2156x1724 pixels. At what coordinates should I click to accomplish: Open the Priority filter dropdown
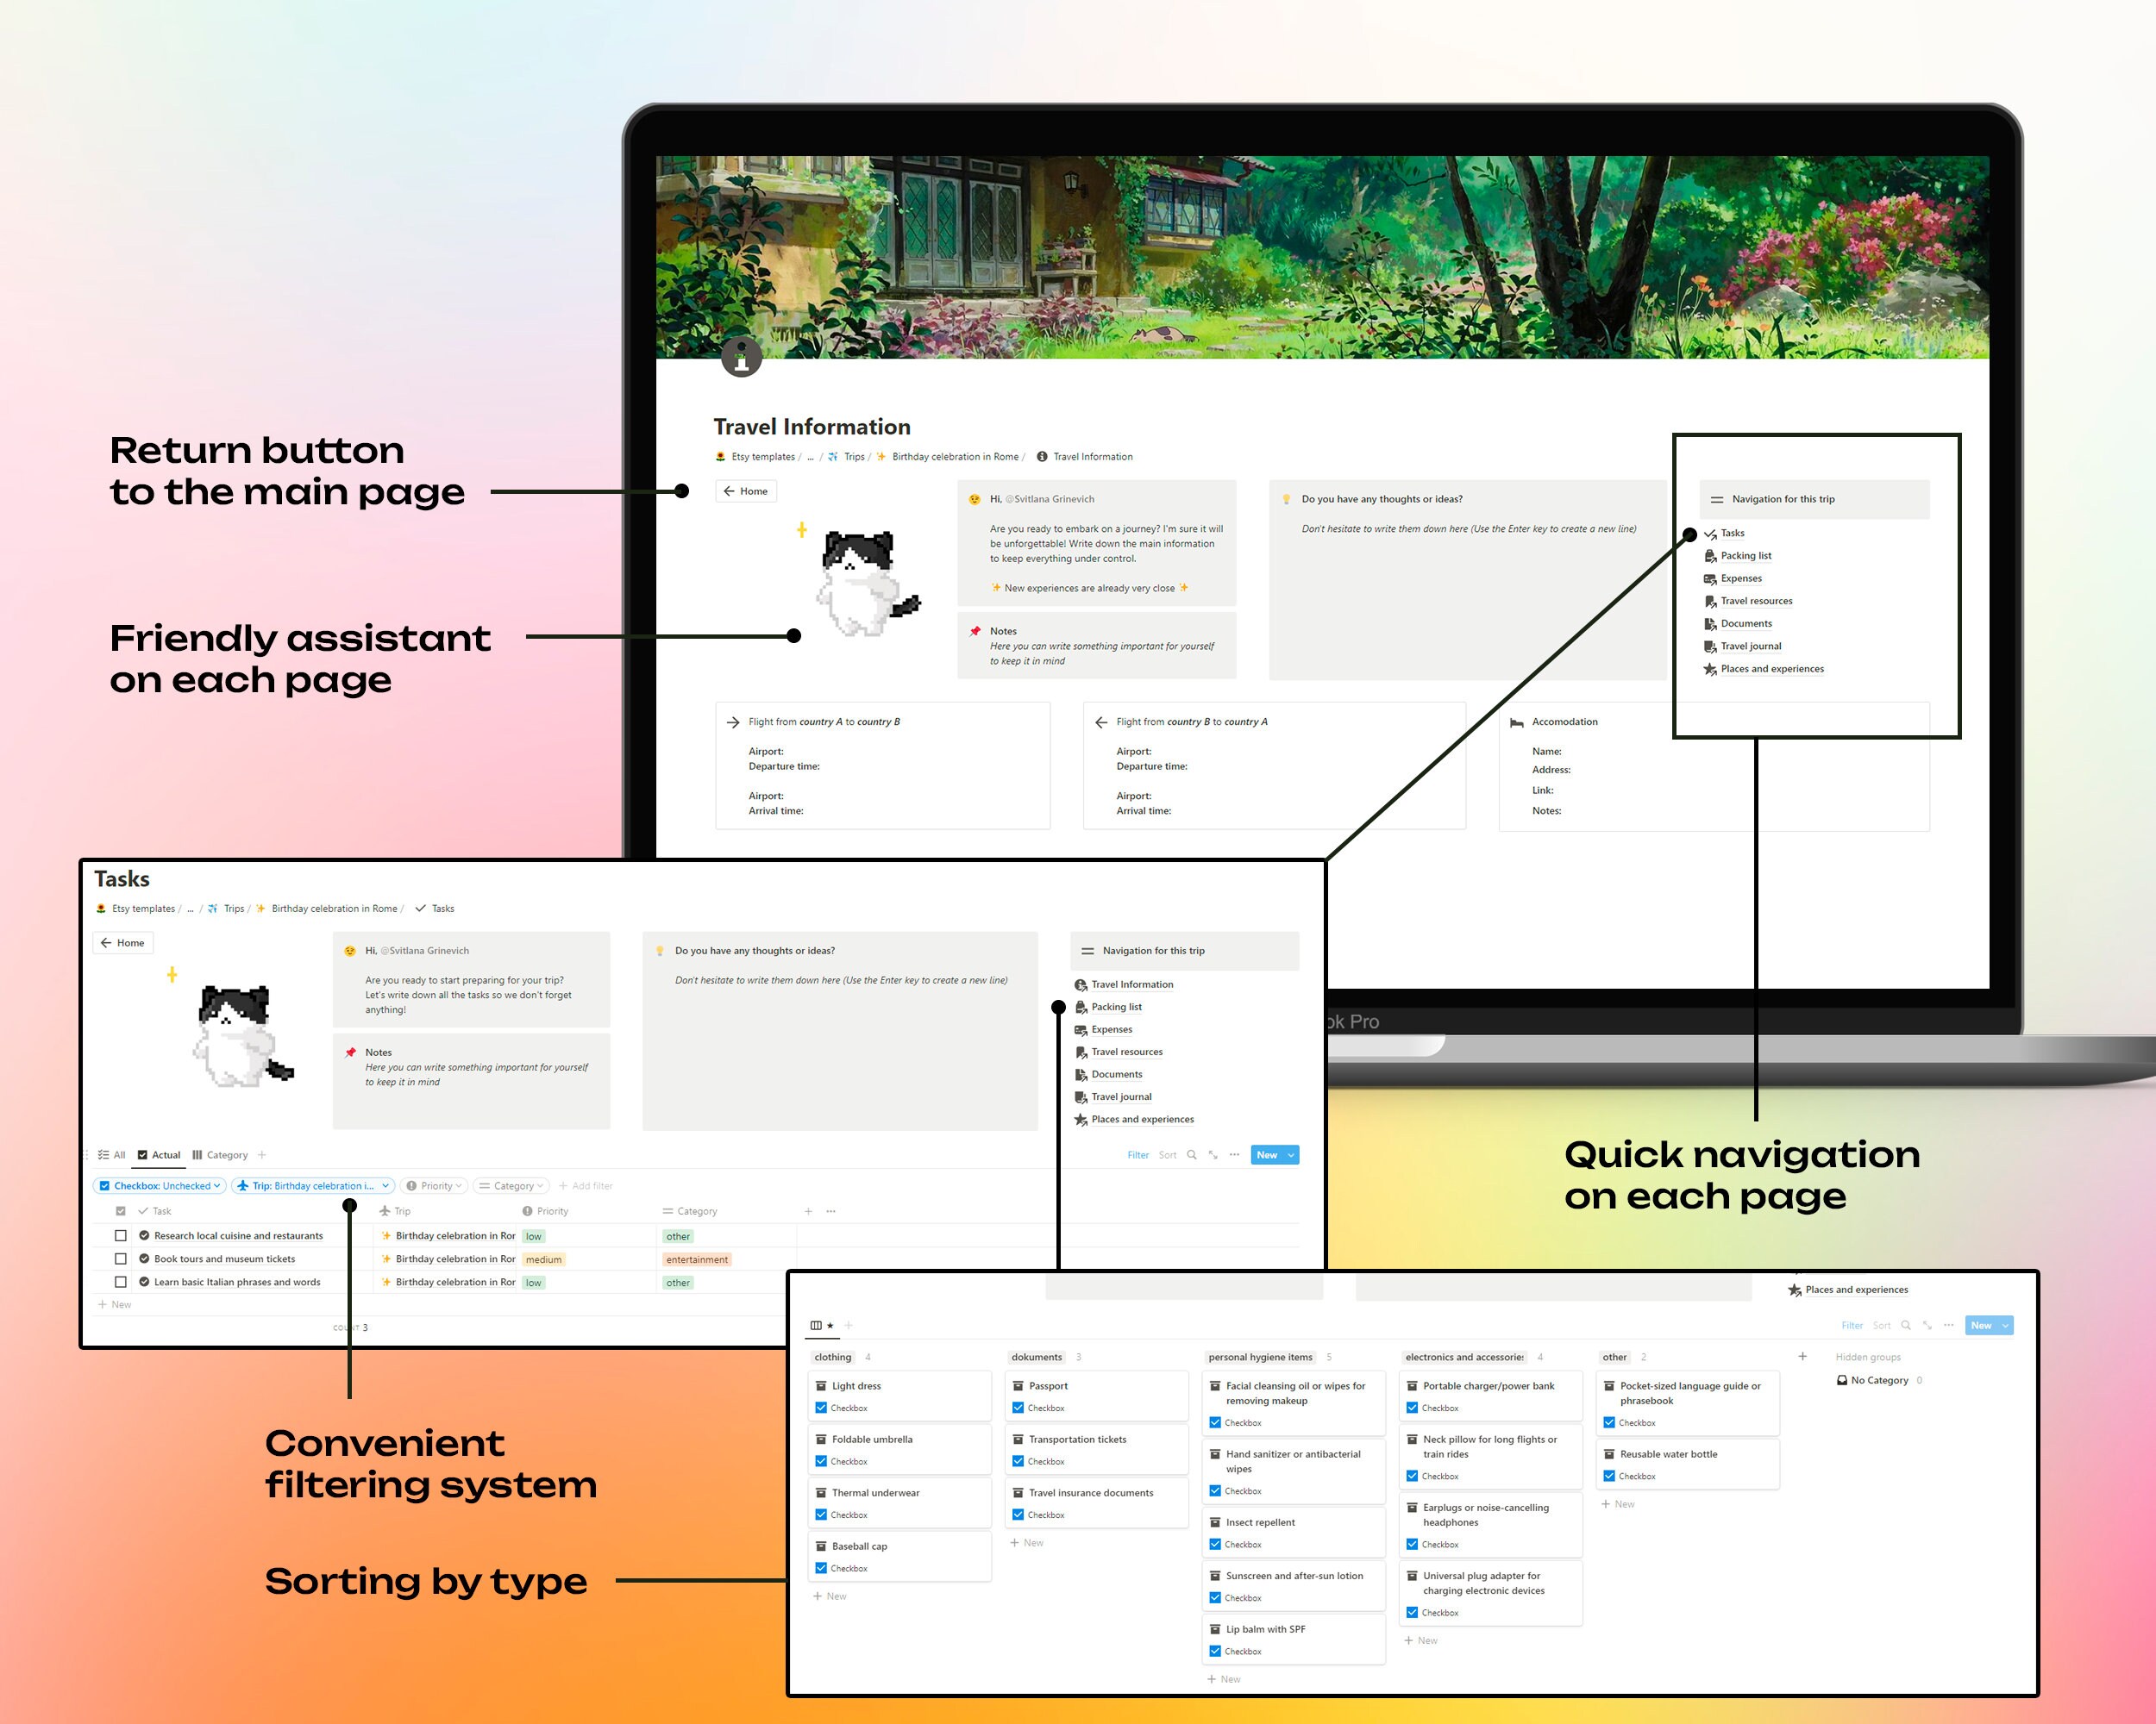tap(434, 1185)
